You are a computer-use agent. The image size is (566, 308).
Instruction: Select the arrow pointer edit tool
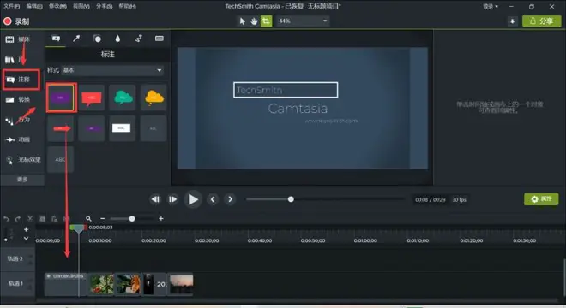coord(242,21)
